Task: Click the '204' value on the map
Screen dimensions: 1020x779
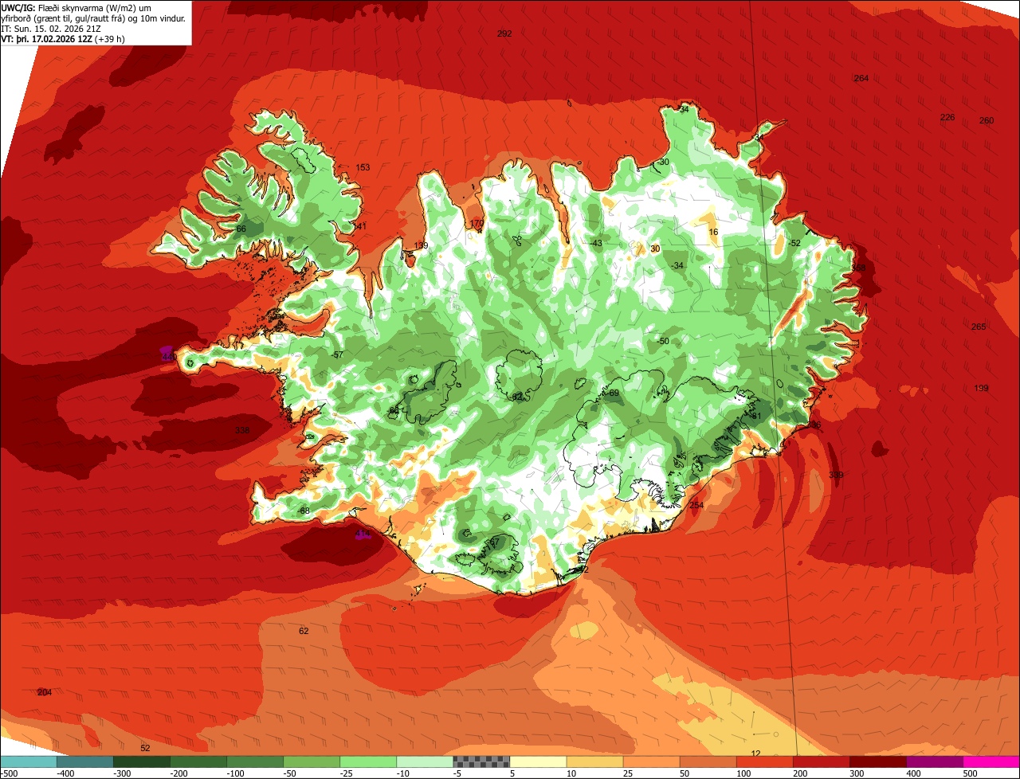Action: (x=45, y=692)
